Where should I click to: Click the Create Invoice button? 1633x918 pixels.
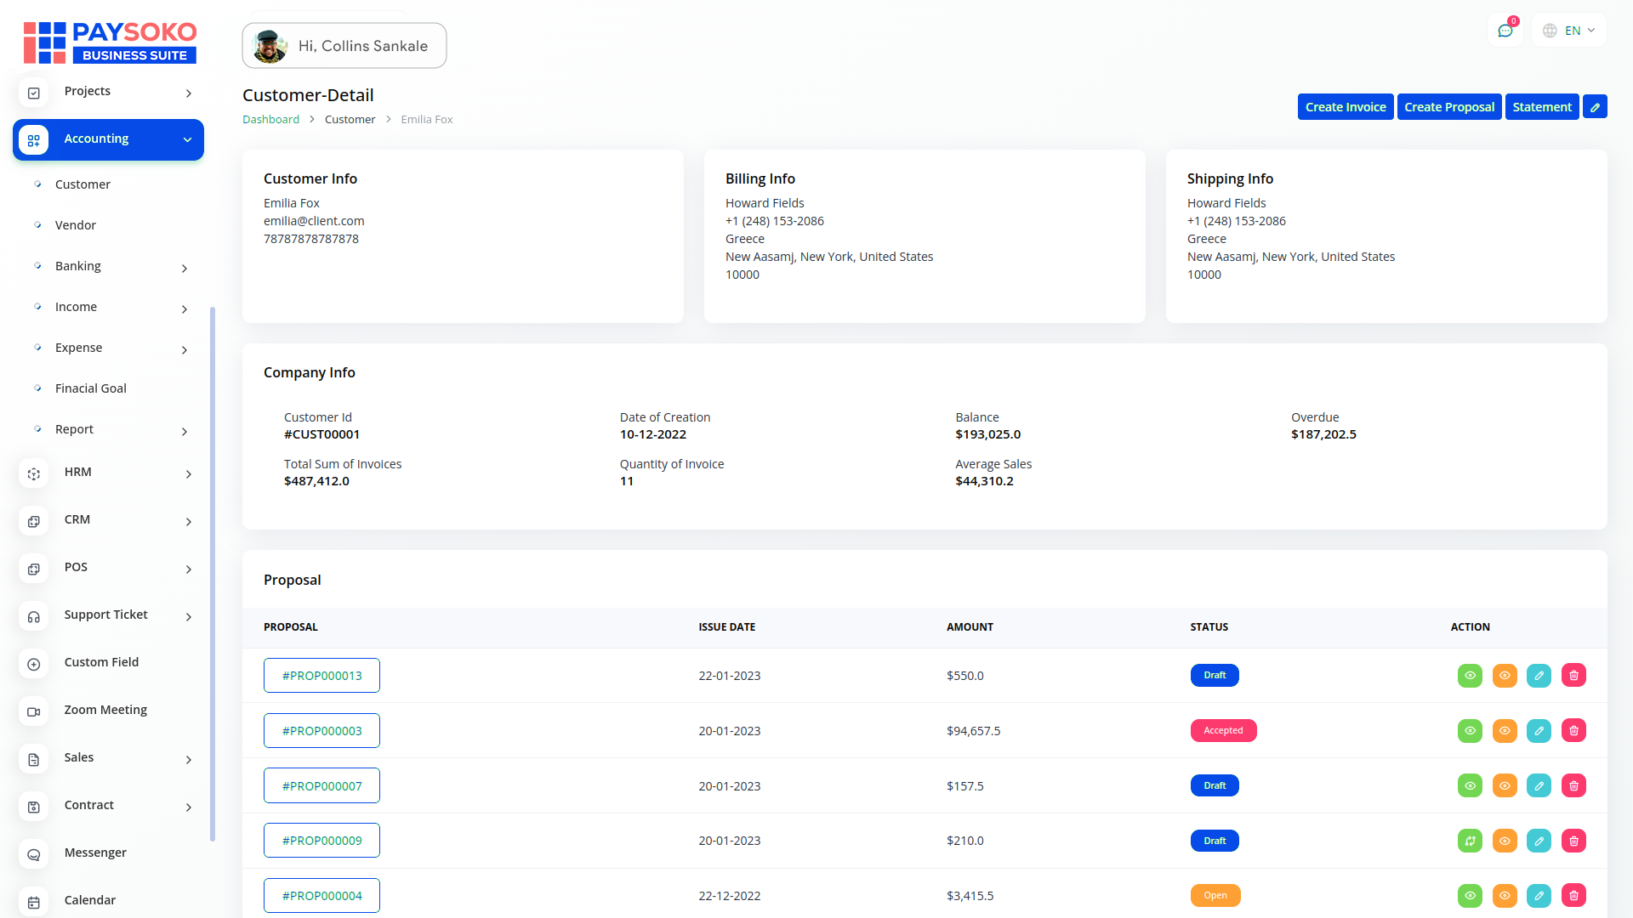1345,107
